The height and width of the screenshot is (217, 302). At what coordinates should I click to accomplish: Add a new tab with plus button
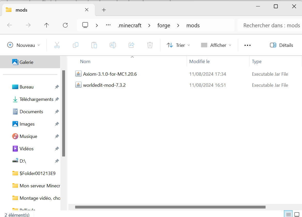point(104,10)
